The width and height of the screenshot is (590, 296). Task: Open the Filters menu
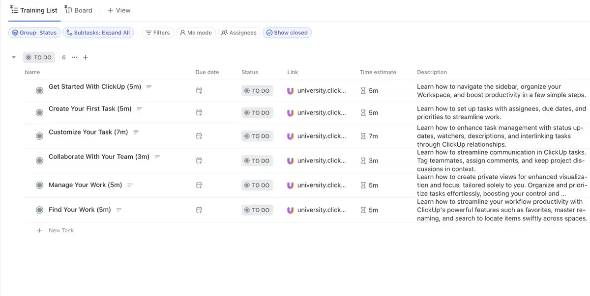pyautogui.click(x=157, y=33)
